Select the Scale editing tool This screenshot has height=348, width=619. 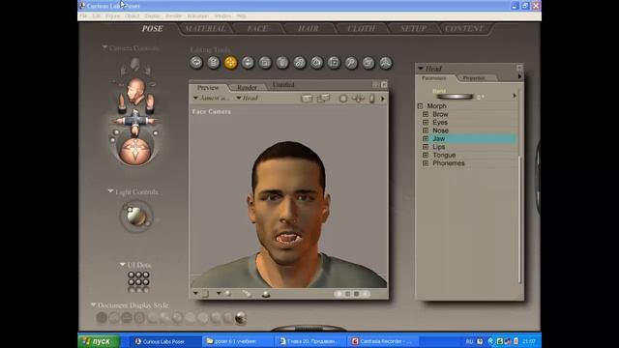coord(265,63)
